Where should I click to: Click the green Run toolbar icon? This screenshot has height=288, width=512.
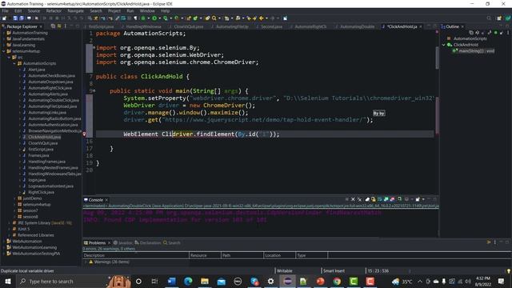pos(154,18)
